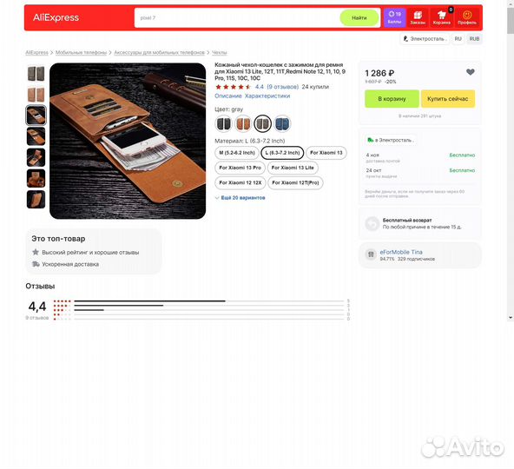Click the search input field
Viewport: 514px width, 469px height.
coord(238,17)
